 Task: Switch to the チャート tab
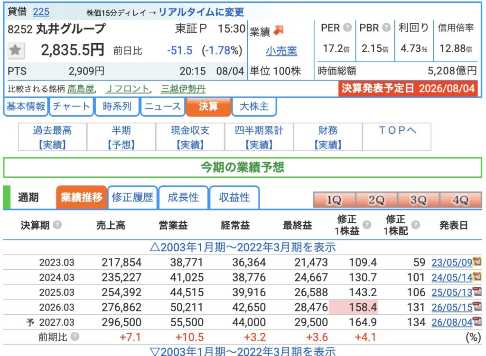point(71,107)
